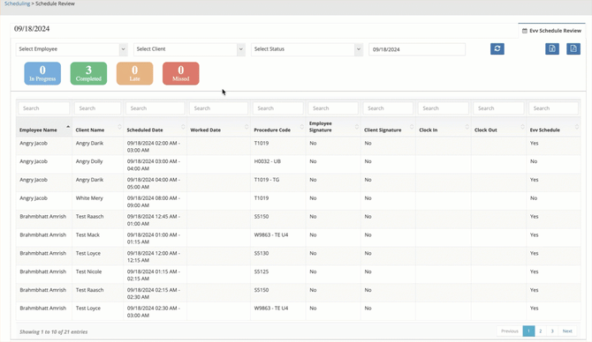Click scheduled date 09/18/2024 12:45 AM

coord(154,220)
